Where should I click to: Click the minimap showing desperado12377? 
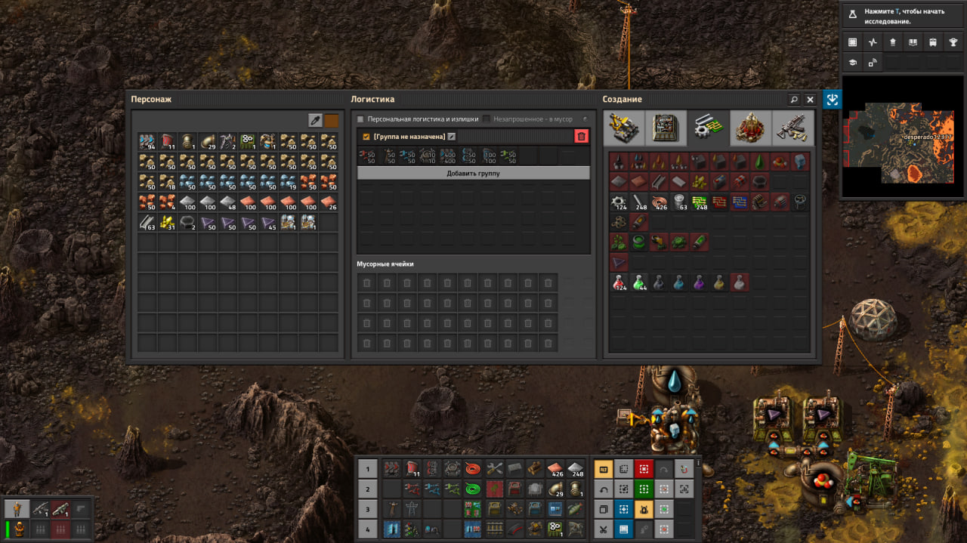click(903, 136)
